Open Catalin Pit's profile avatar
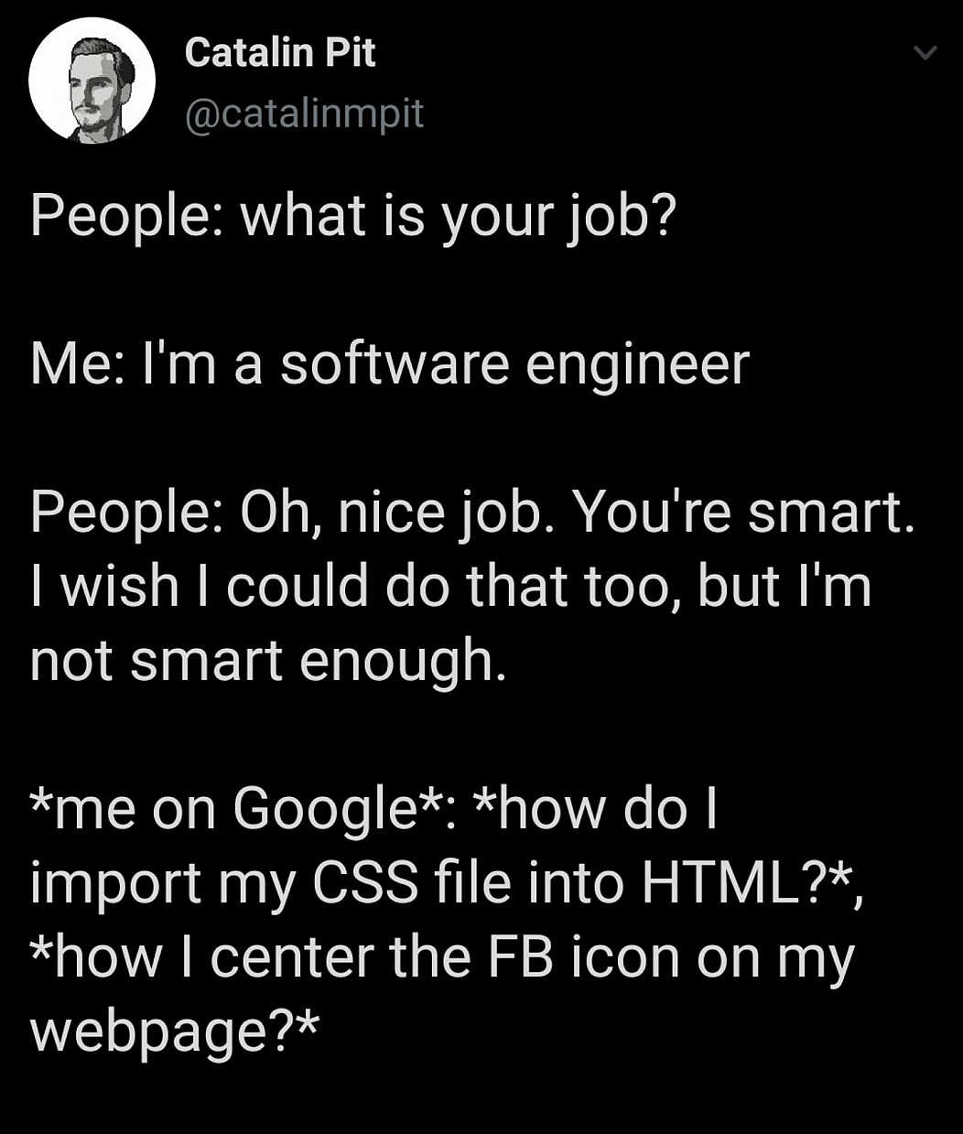Screen dimensions: 963x1134 tap(92, 81)
